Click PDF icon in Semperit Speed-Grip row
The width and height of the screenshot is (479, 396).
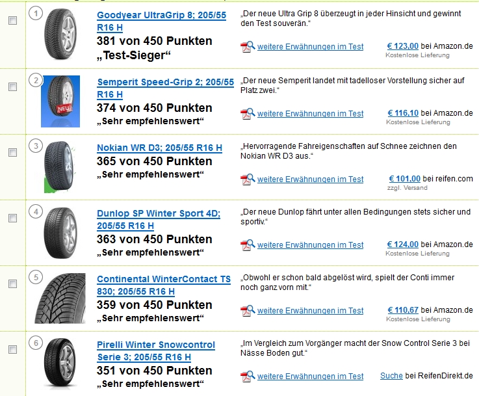tap(247, 114)
